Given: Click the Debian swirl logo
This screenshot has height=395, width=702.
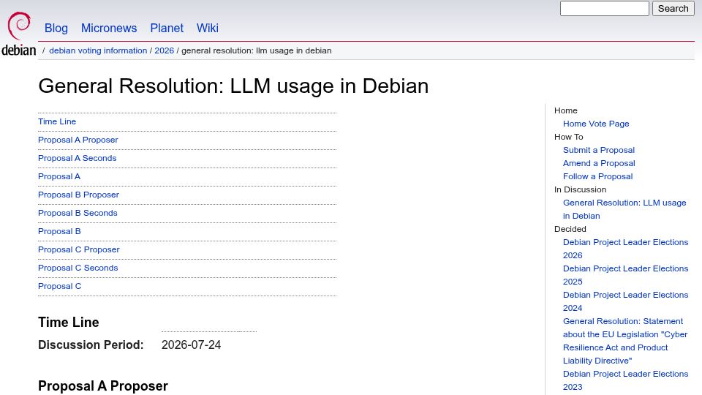Looking at the screenshot, I should click(x=19, y=34).
